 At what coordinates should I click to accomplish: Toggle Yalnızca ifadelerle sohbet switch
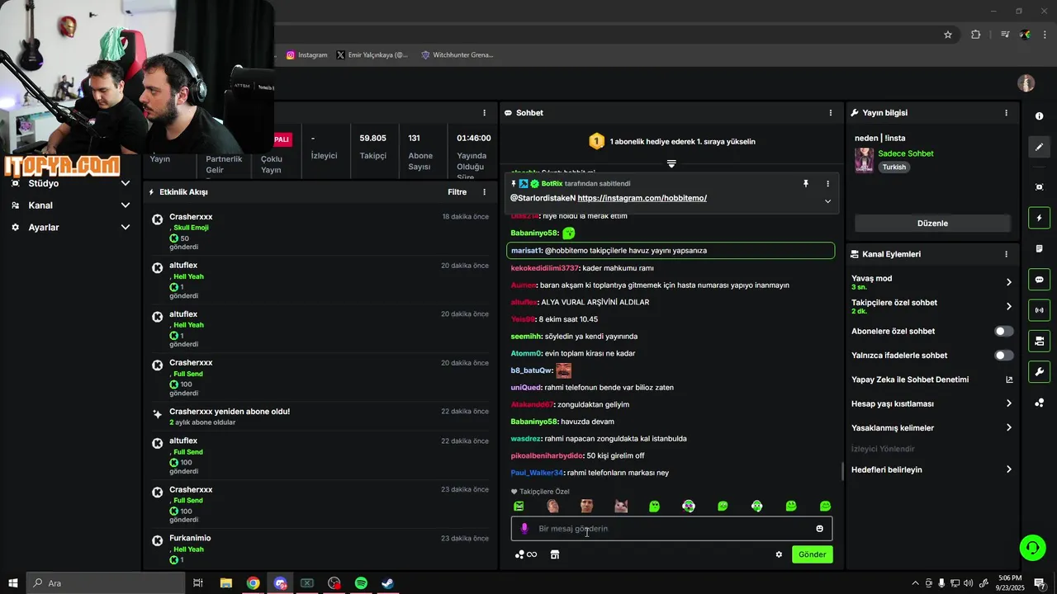(1003, 356)
